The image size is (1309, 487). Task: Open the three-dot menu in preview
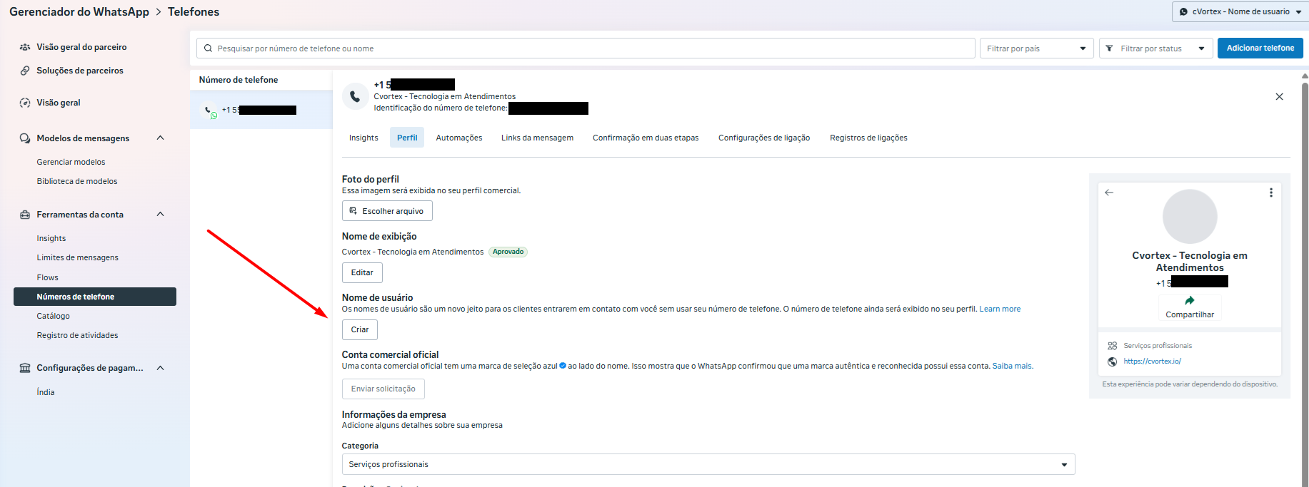[x=1271, y=193]
